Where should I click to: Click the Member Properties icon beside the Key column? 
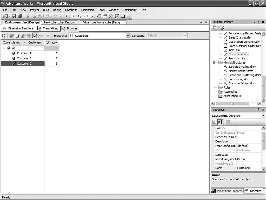pyautogui.click(x=48, y=42)
